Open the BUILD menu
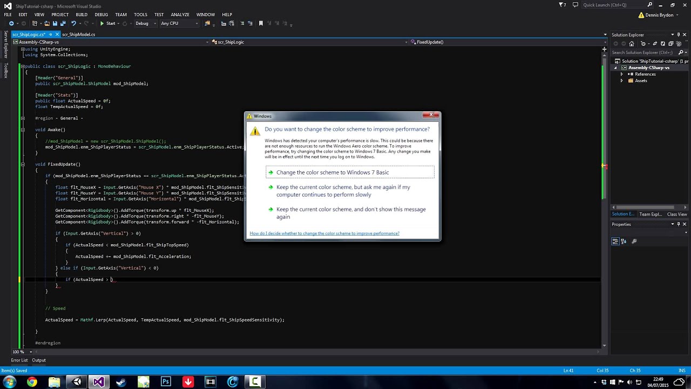The width and height of the screenshot is (691, 389). point(82,15)
